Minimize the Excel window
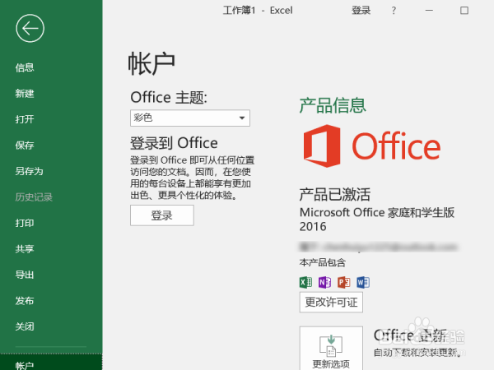Viewport: 494px width, 370px height. 429,11
